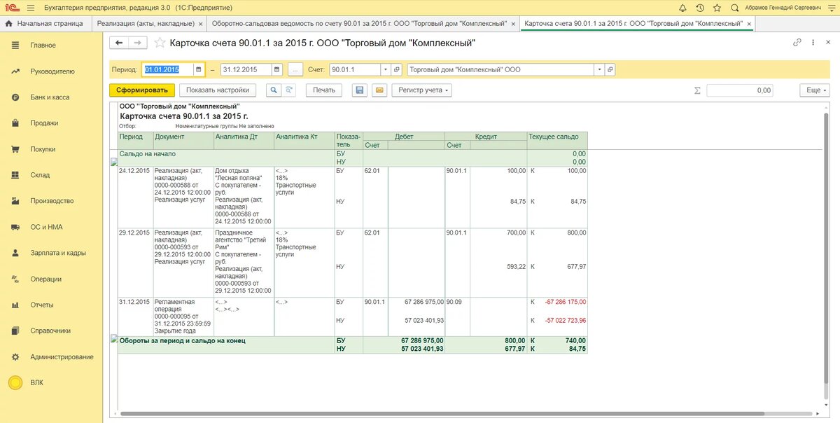The width and height of the screenshot is (840, 423).
Task: Click the Печать button
Action: (324, 90)
